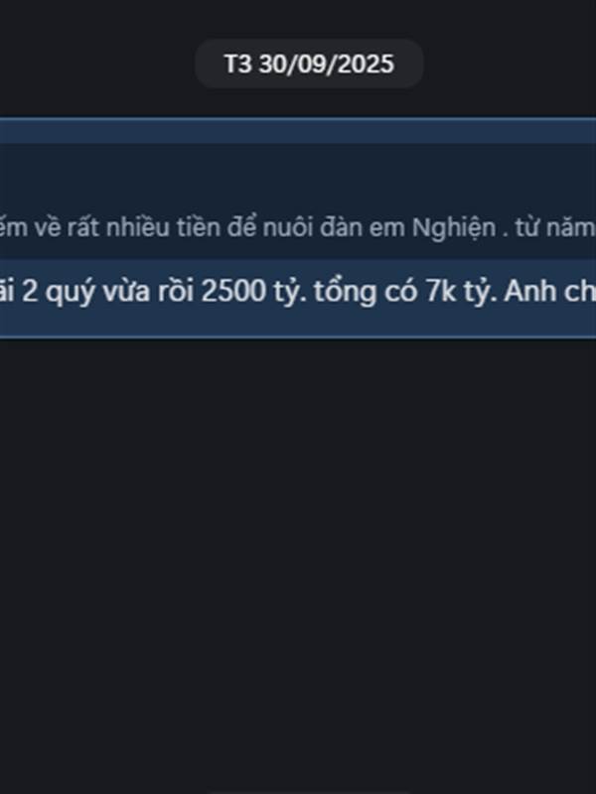Click the T3 30/09/2025 date pill

(309, 64)
